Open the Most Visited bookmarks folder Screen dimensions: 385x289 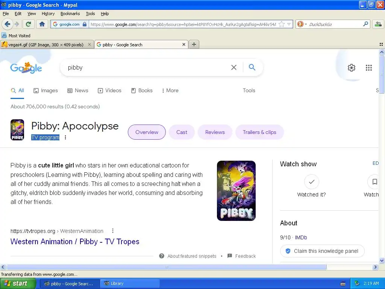(x=16, y=36)
